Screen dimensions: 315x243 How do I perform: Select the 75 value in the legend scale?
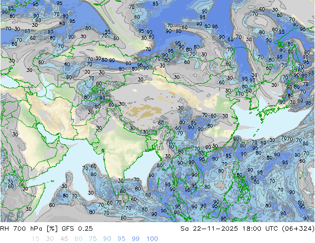(x=92, y=239)
